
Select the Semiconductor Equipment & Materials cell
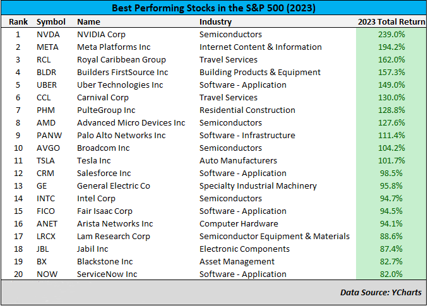coord(275,237)
